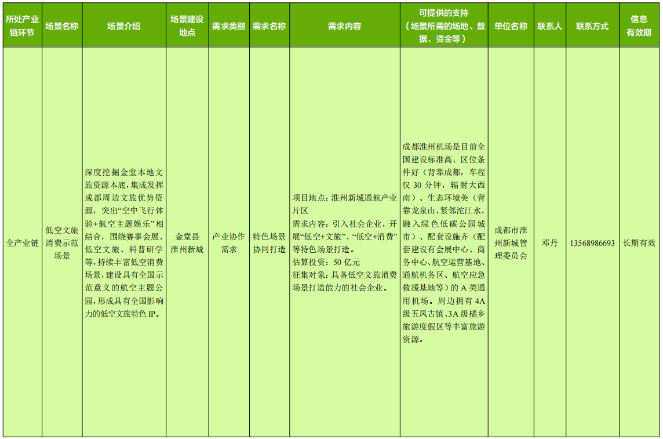Screen dimensions: 663x439
Task: Select the 场景名称 header cell
Action: pos(62,26)
